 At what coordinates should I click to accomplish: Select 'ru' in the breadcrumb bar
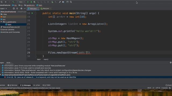20,5
